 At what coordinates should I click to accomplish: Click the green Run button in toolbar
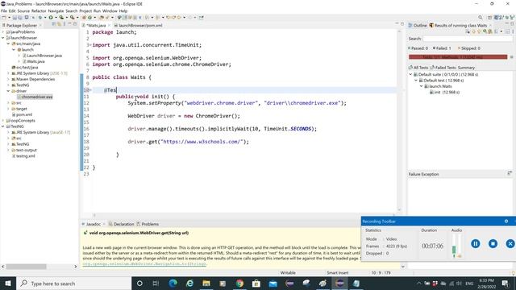51,18
